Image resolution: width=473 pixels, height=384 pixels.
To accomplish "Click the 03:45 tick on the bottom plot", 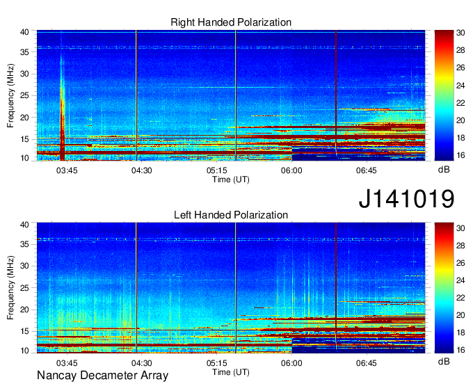I will (67, 363).
